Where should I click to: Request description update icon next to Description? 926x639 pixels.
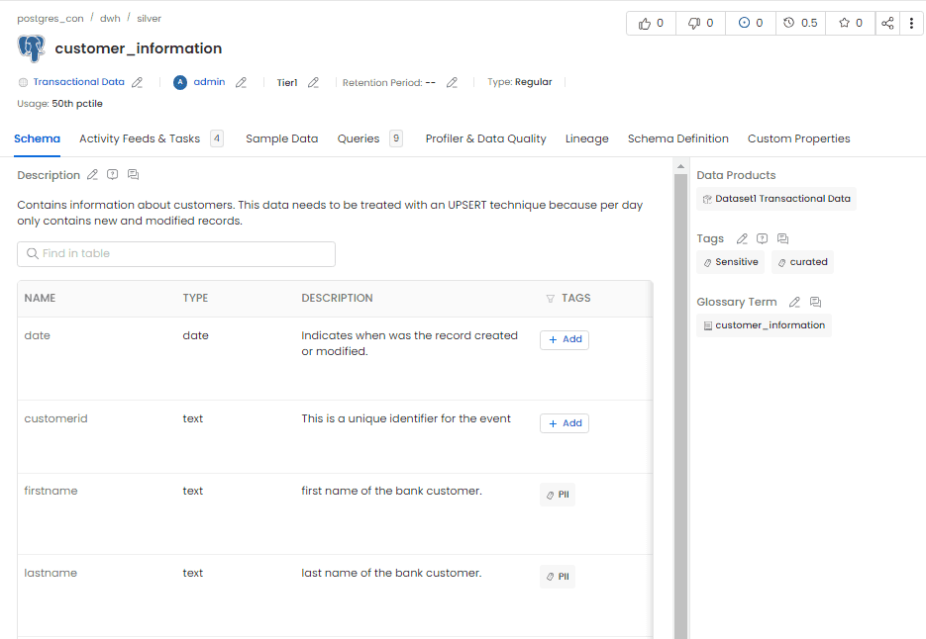pyautogui.click(x=112, y=175)
